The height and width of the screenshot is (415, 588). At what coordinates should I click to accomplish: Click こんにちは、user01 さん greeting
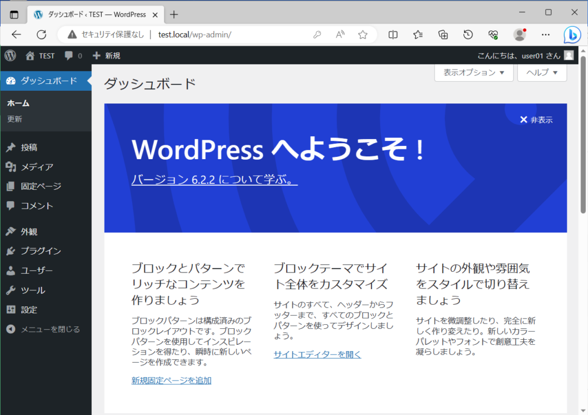(x=519, y=56)
